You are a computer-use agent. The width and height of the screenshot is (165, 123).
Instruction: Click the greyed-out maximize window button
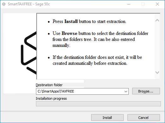pyautogui.click(x=143, y=4)
